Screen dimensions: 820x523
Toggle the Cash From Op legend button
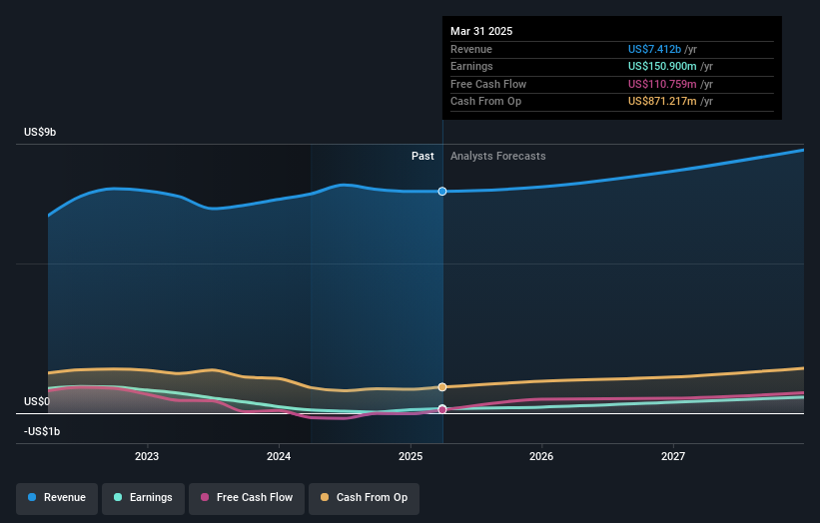pyautogui.click(x=364, y=498)
